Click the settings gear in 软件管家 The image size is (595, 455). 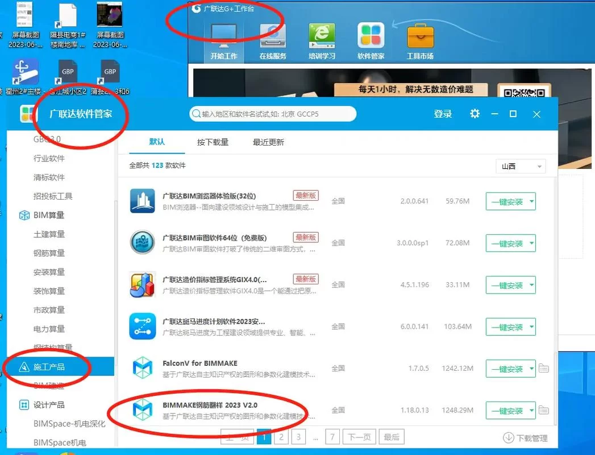point(475,114)
